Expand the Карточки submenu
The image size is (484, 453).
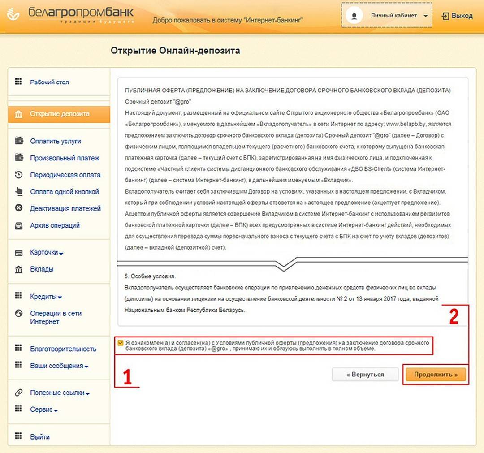[47, 252]
